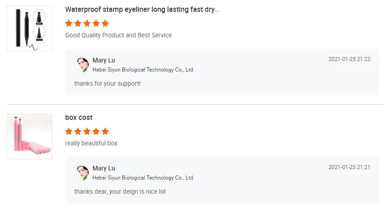Screen dimensions: 383x206
Task: Click the third star of the eyeliner review rating
Action: pyautogui.click(x=87, y=23)
